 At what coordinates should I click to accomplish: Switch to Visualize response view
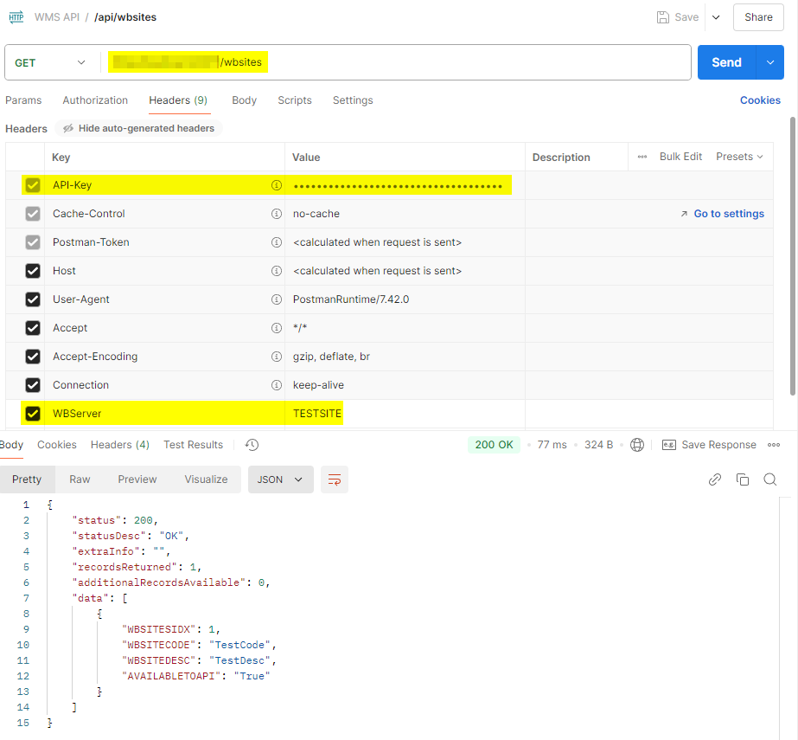206,479
